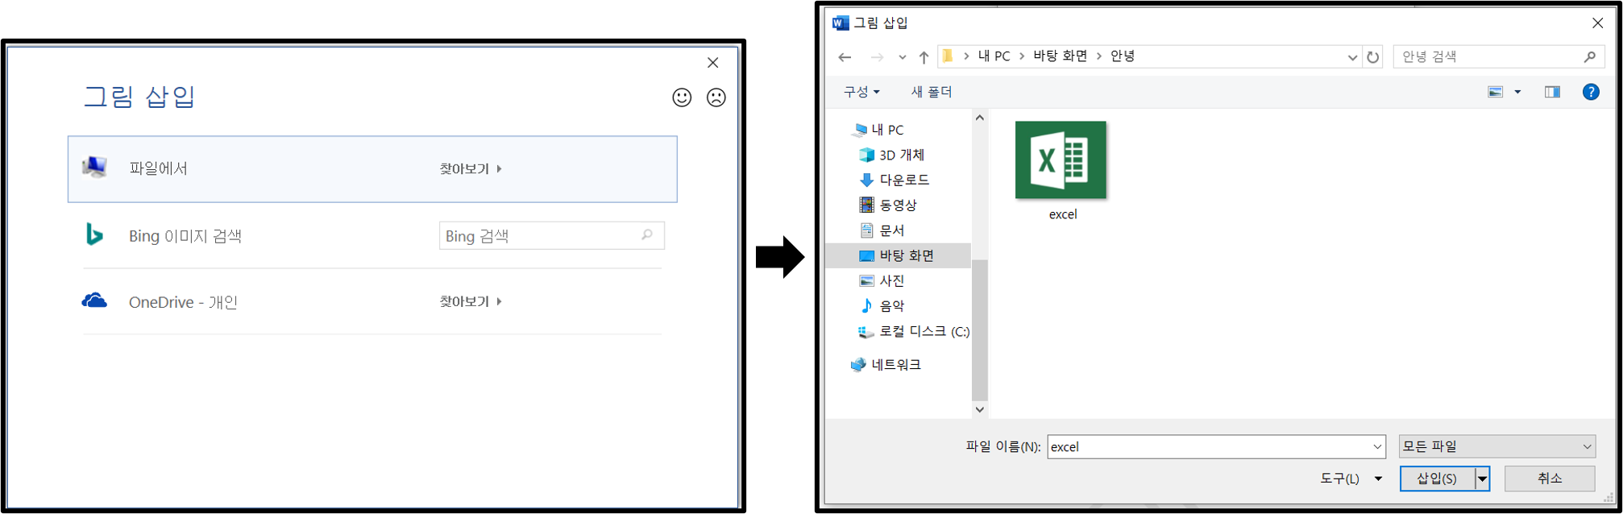Select 바탕 화면 in navigation tree
This screenshot has width=1623, height=514.
point(899,255)
